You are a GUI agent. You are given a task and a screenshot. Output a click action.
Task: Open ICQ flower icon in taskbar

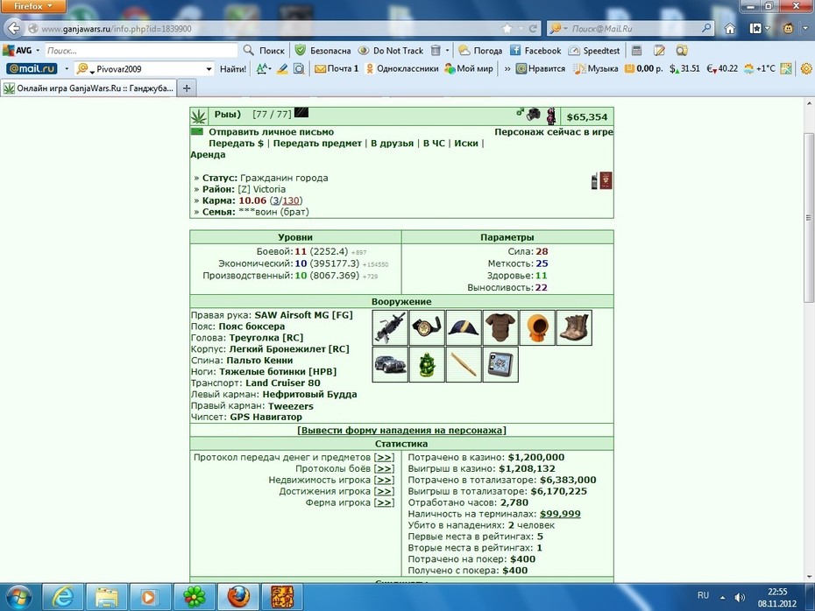(194, 597)
